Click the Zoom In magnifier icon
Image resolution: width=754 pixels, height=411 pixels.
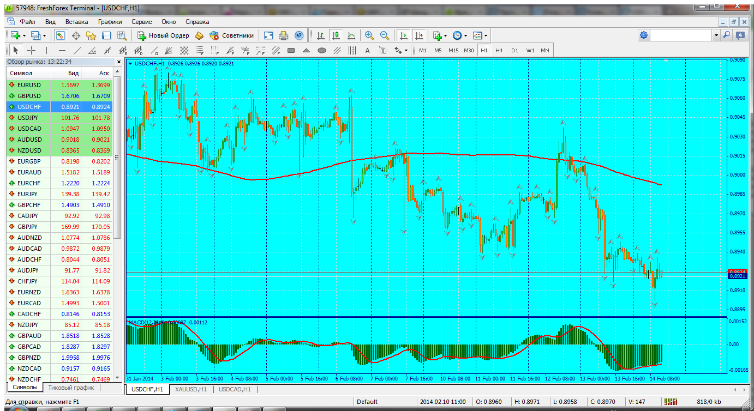coord(369,35)
